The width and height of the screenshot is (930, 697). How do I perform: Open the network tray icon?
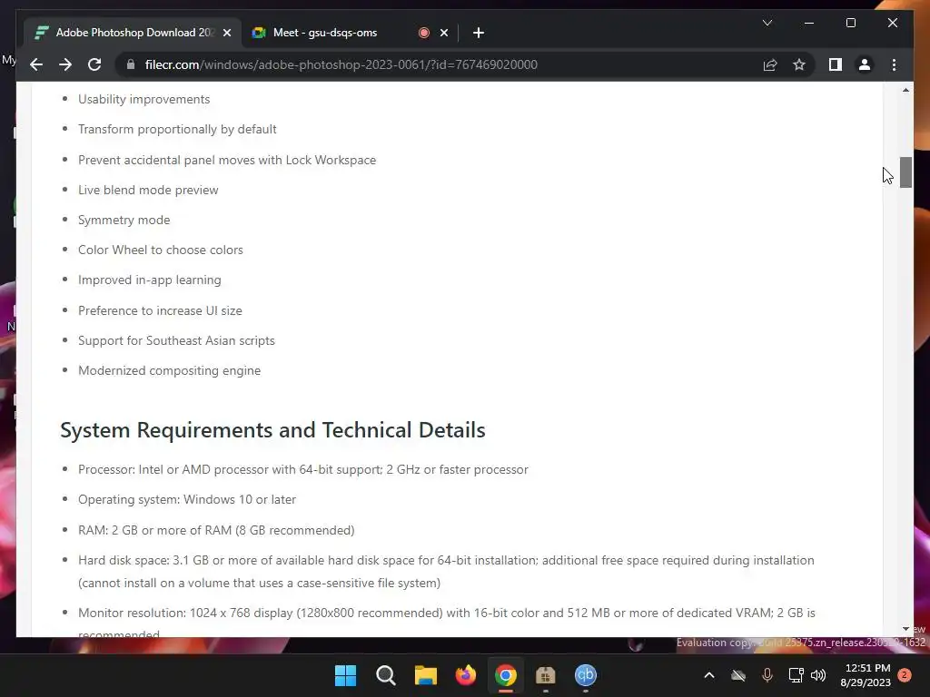[x=796, y=675]
